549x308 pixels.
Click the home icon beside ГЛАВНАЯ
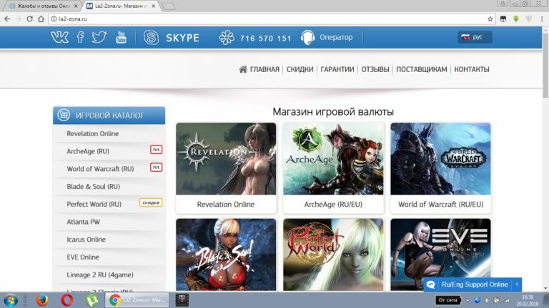pyautogui.click(x=243, y=69)
